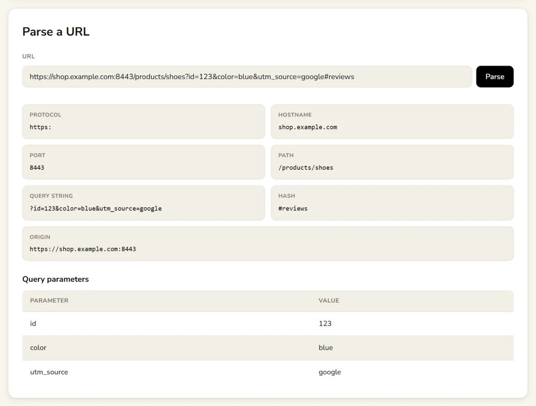Select the hash value #reviews
The width and height of the screenshot is (536, 406).
point(293,208)
